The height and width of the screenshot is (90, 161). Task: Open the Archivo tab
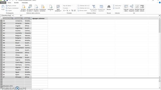(3, 3)
